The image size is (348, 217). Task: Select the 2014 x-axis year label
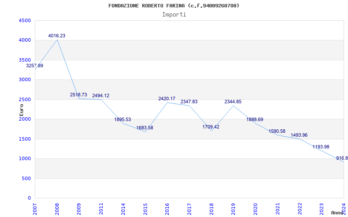[123, 209]
